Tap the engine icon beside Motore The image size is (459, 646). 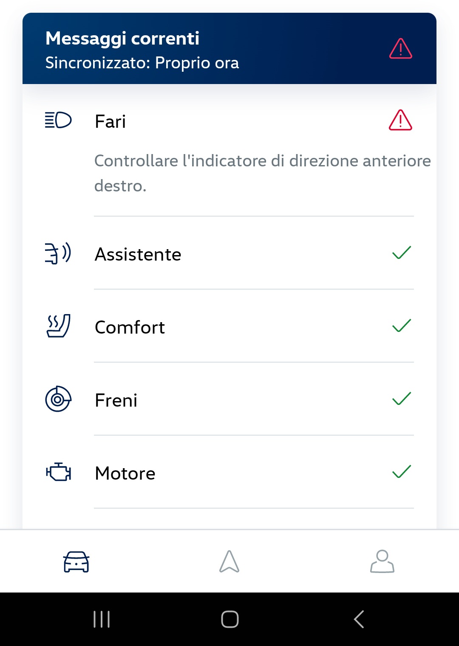click(58, 472)
